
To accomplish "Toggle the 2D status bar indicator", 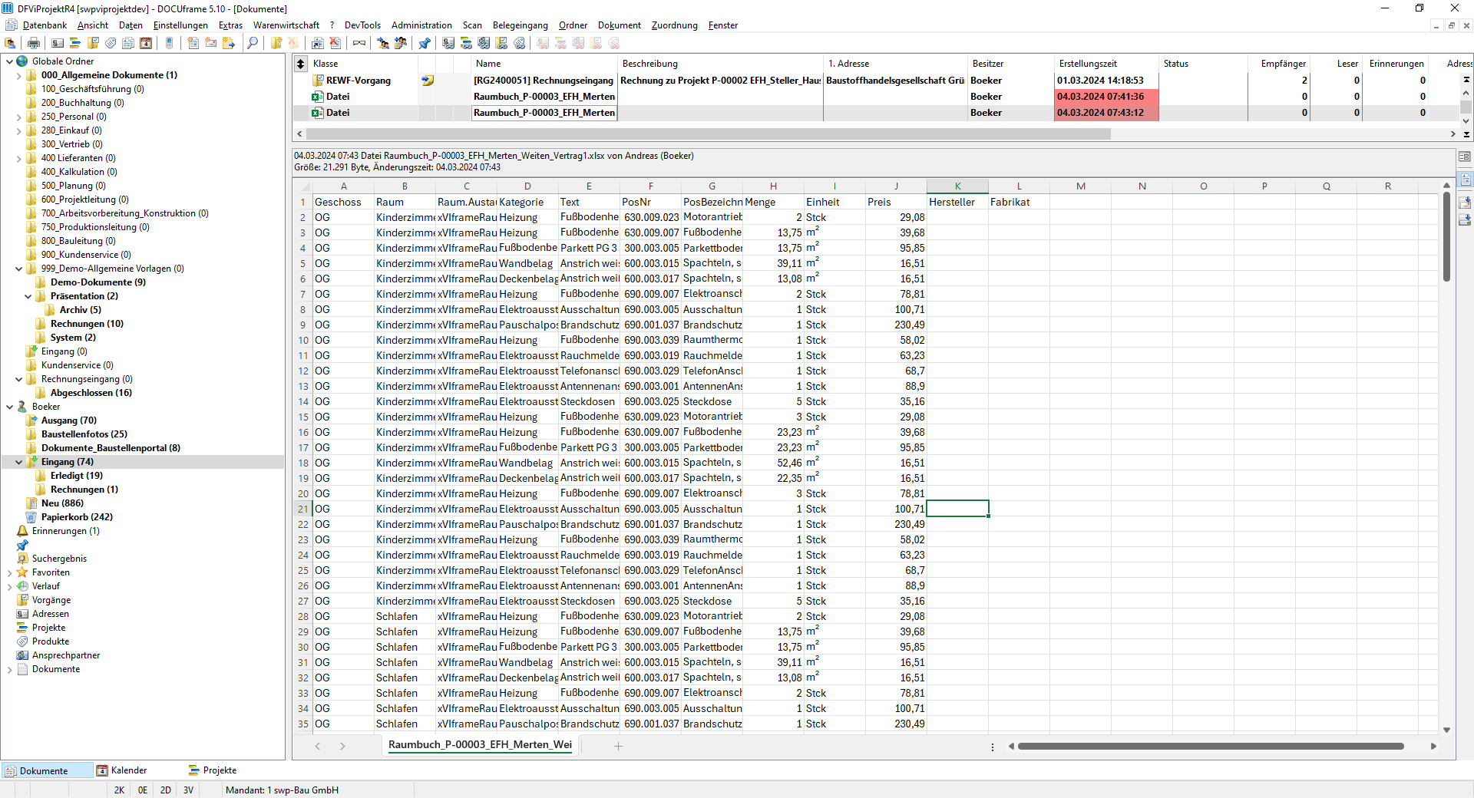I will pyautogui.click(x=166, y=790).
